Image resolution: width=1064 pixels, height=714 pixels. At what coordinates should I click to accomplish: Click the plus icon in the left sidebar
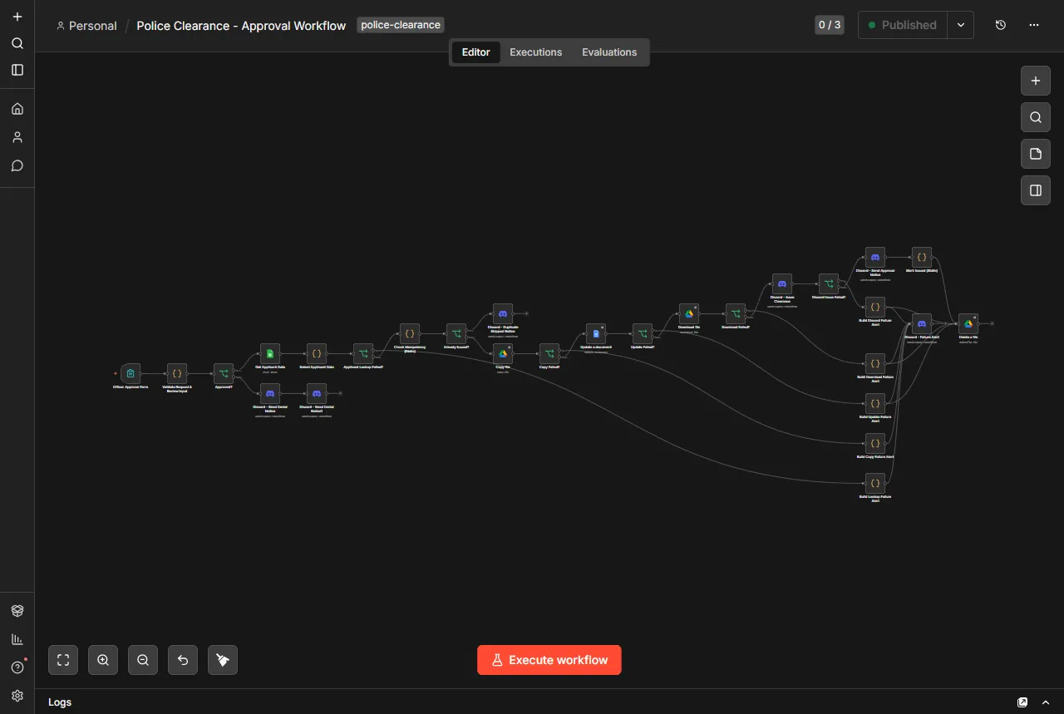(x=17, y=17)
